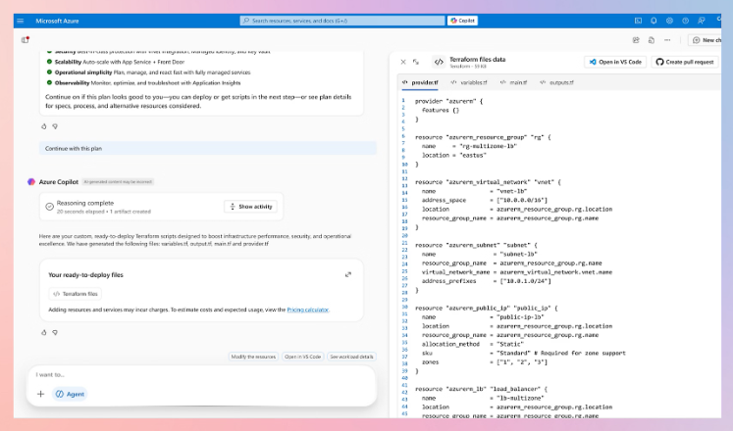Click the 'Continue with this plan' message
Screen dimensions: 733x431
tap(208, 148)
